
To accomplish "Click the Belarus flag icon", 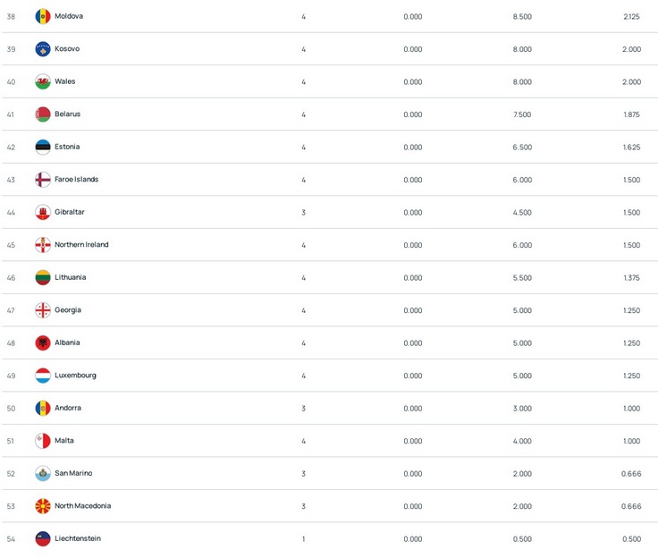I will 43,114.
